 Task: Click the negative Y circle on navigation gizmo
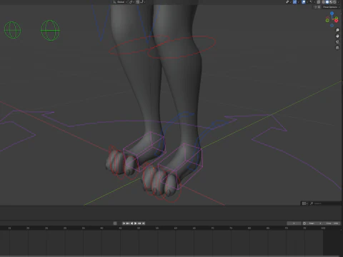click(x=327, y=21)
